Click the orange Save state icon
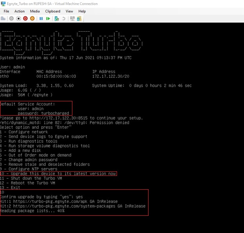Viewport: 244px width, 233px height. [32, 18]
